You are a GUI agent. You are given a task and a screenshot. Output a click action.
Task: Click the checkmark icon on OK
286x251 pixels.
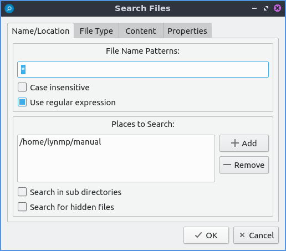[x=198, y=235]
